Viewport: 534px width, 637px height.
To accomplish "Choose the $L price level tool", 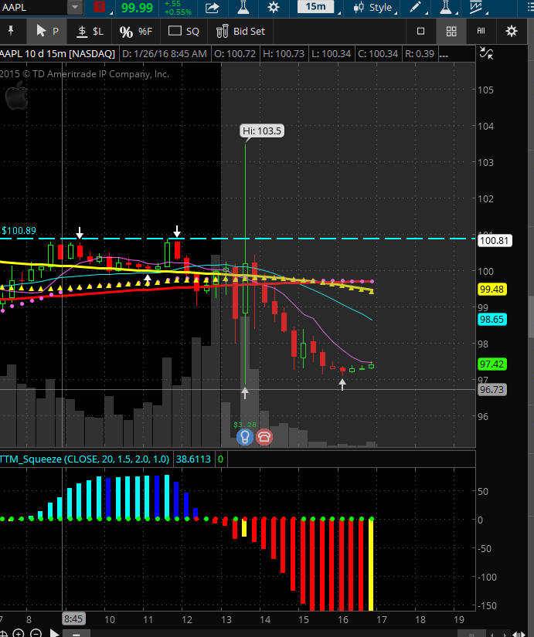I will pos(90,32).
